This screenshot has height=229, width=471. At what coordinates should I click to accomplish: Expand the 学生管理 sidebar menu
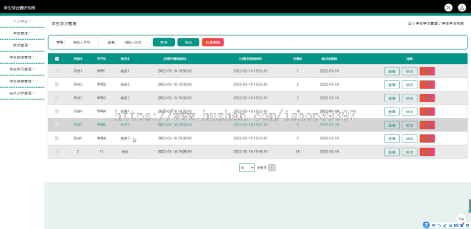[22, 33]
